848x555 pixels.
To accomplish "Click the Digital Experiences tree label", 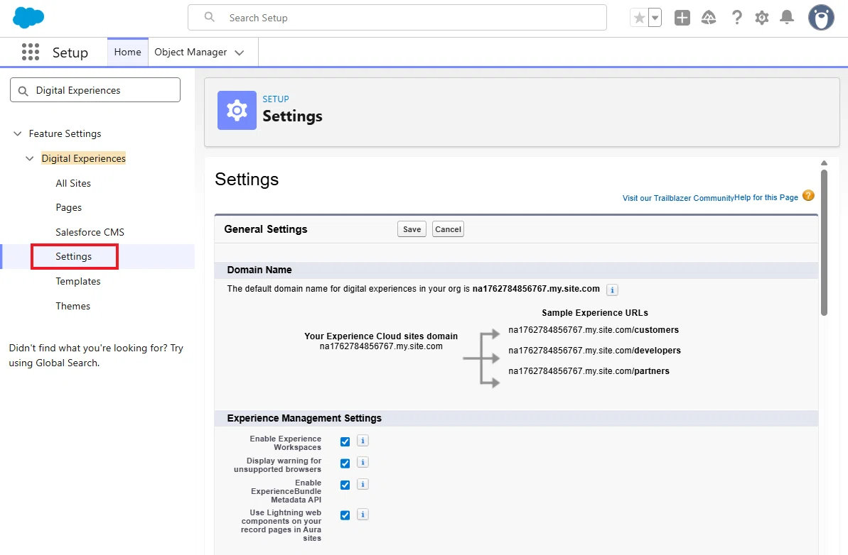I will (x=84, y=158).
